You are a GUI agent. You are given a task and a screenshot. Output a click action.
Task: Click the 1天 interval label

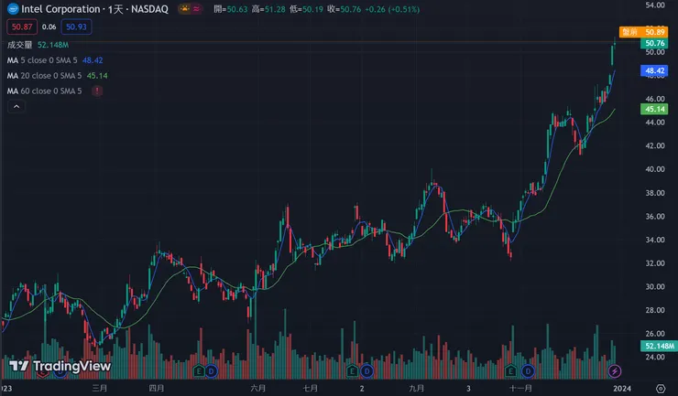click(x=115, y=9)
